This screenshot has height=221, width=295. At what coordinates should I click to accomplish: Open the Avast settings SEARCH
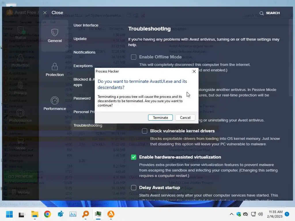click(270, 13)
